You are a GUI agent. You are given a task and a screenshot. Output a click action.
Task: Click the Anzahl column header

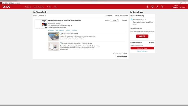pos(117,16)
